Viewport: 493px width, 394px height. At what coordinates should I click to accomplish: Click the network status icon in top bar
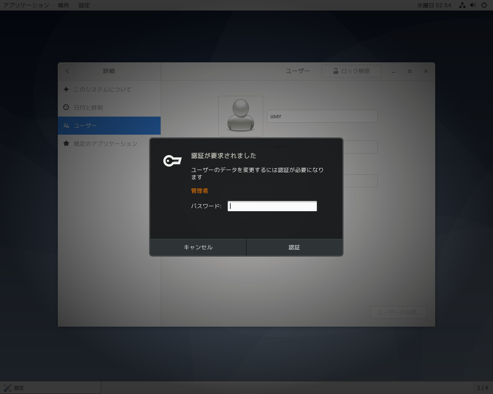tap(462, 5)
